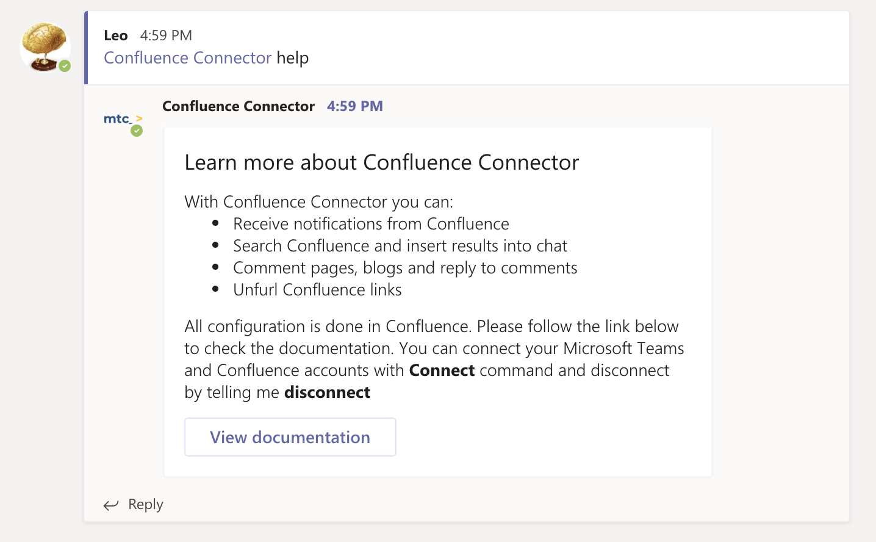The width and height of the screenshot is (876, 542).
Task: Click Leo's brain avatar picture
Action: (44, 46)
